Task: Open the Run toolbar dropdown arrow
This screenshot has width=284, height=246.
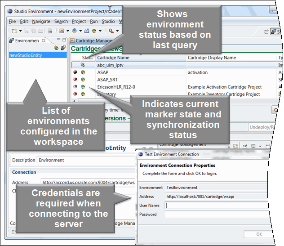Action: 117,31
